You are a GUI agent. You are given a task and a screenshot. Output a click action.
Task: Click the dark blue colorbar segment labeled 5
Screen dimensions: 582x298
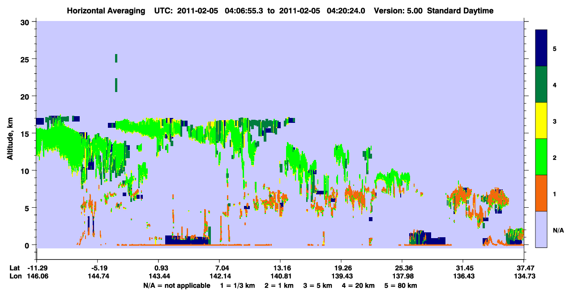tap(541, 48)
